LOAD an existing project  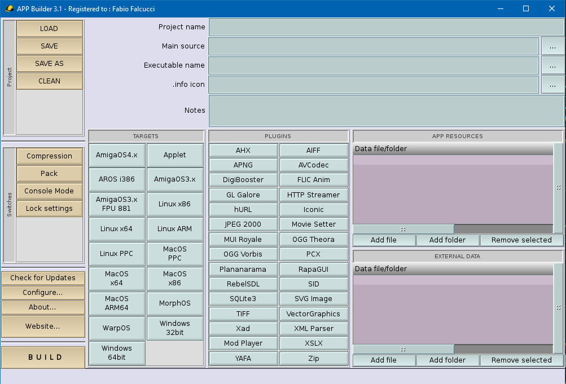coord(49,28)
